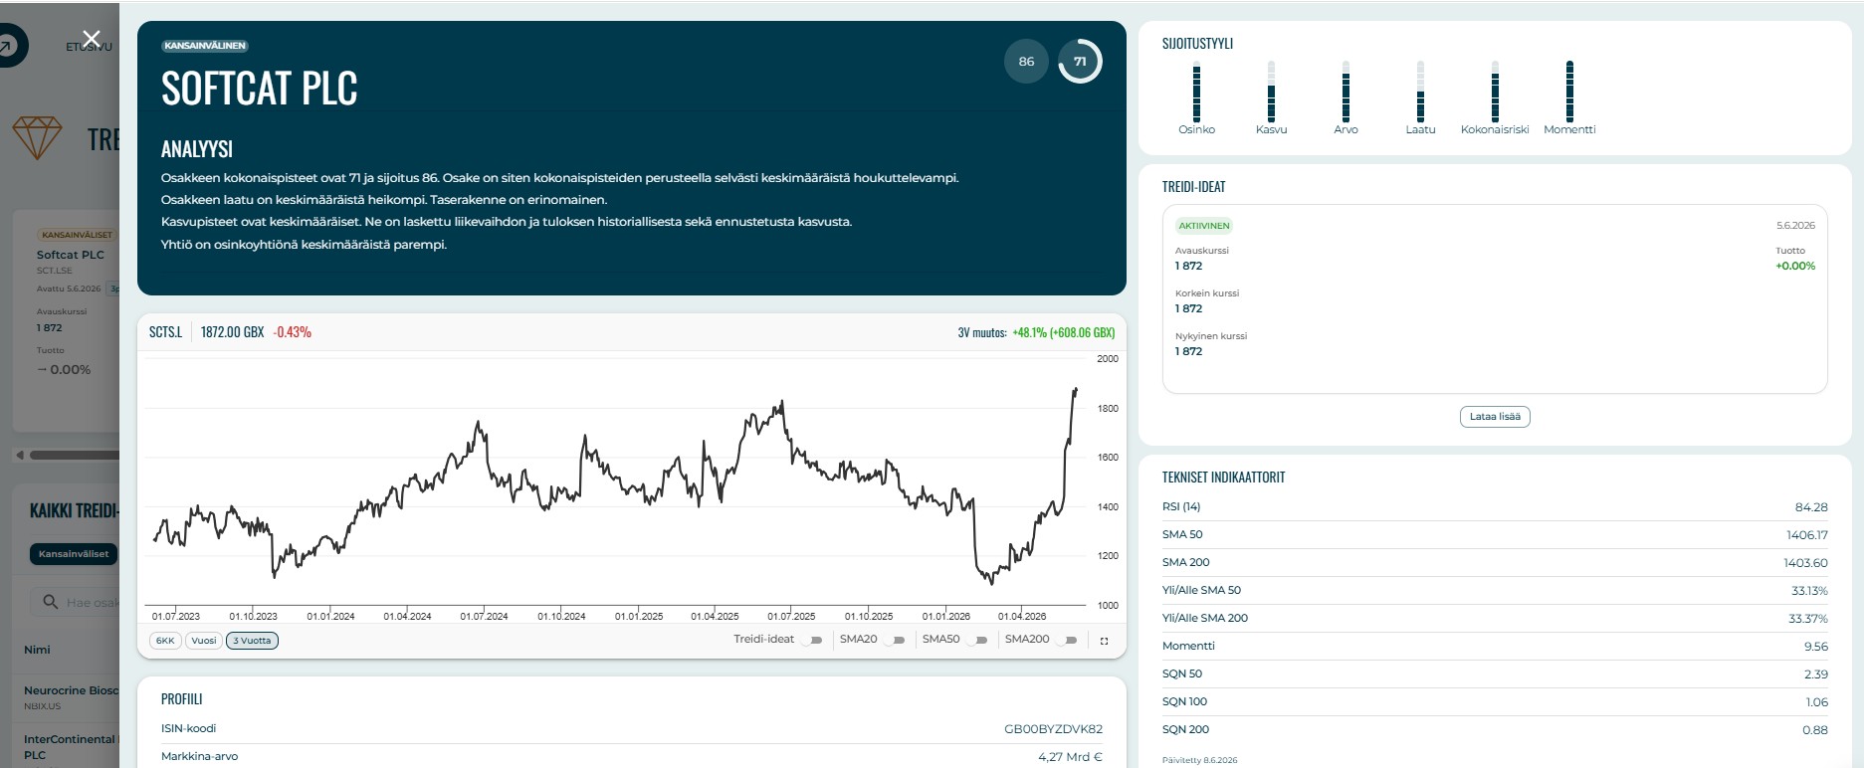Click the SMA 200 value 1403.60

(1805, 563)
